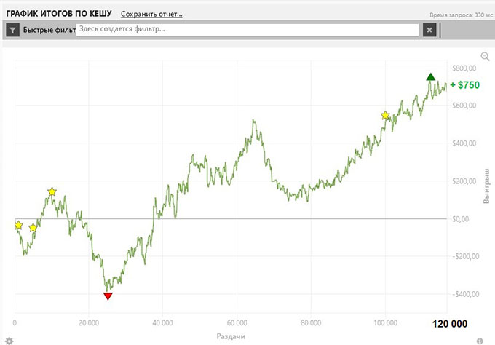Click the green "+ $750" result label
495x345 pixels.
coord(464,85)
